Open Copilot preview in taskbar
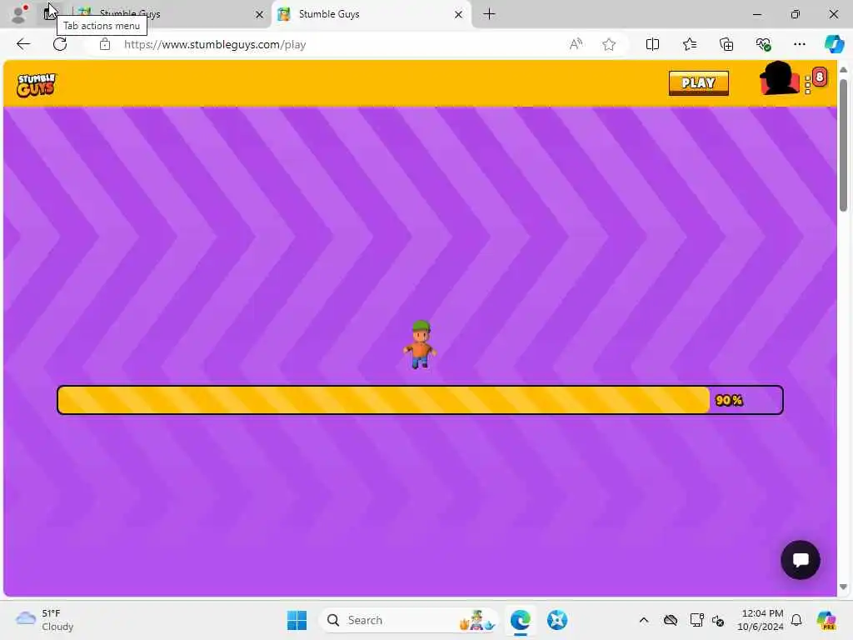Image resolution: width=853 pixels, height=640 pixels. click(x=826, y=620)
